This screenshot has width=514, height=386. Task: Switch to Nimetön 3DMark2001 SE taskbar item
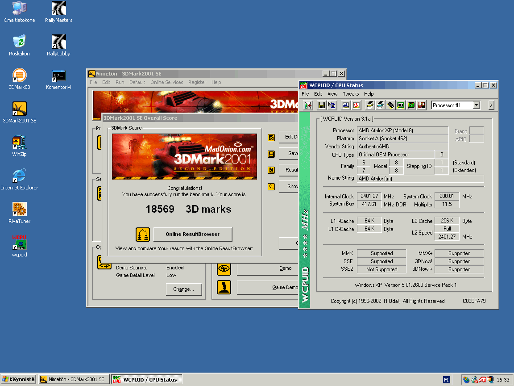click(73, 379)
